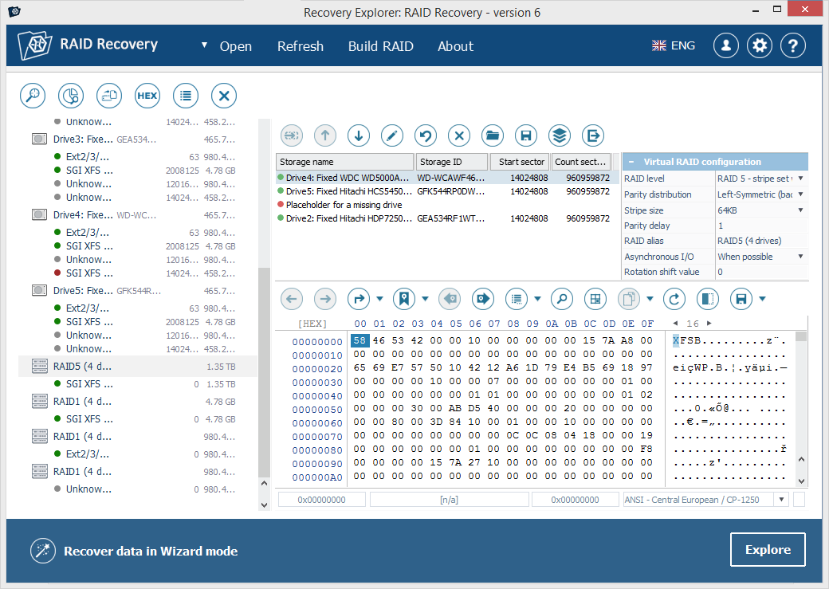The height and width of the screenshot is (589, 829).
Task: Click the open folder configuration icon
Action: coord(493,135)
